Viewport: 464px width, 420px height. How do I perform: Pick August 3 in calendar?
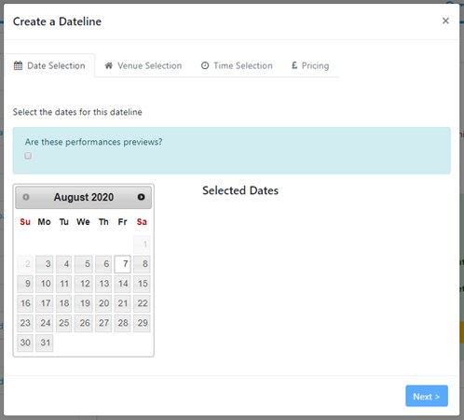click(x=45, y=264)
